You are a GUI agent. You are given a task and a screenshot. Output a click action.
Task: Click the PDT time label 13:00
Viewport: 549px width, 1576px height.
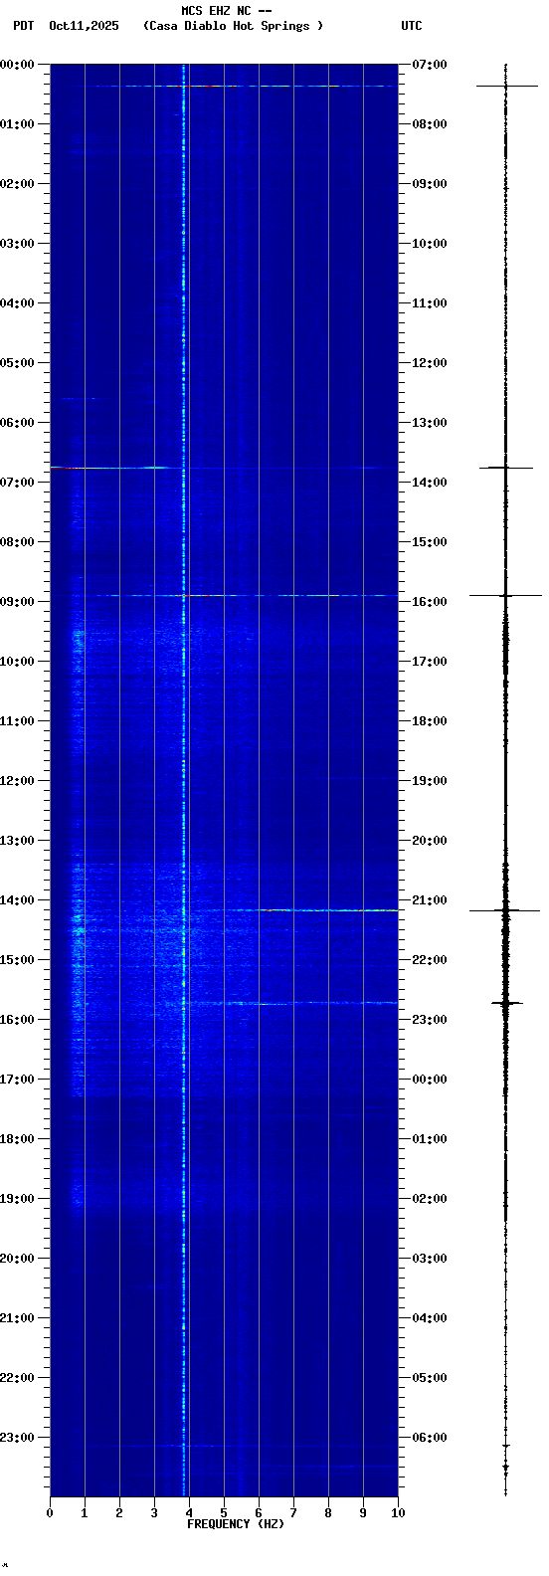pos(18,841)
